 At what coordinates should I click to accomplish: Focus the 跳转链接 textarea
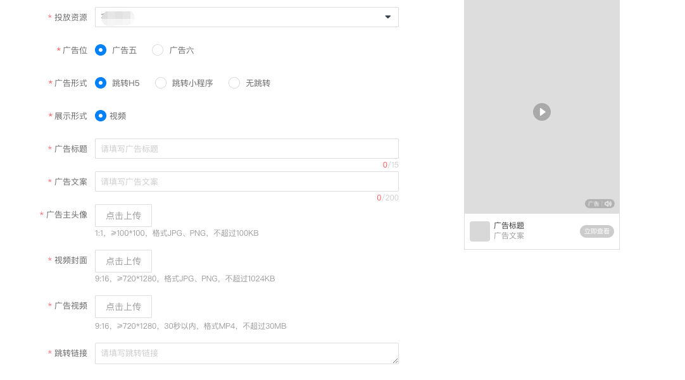[x=246, y=353]
